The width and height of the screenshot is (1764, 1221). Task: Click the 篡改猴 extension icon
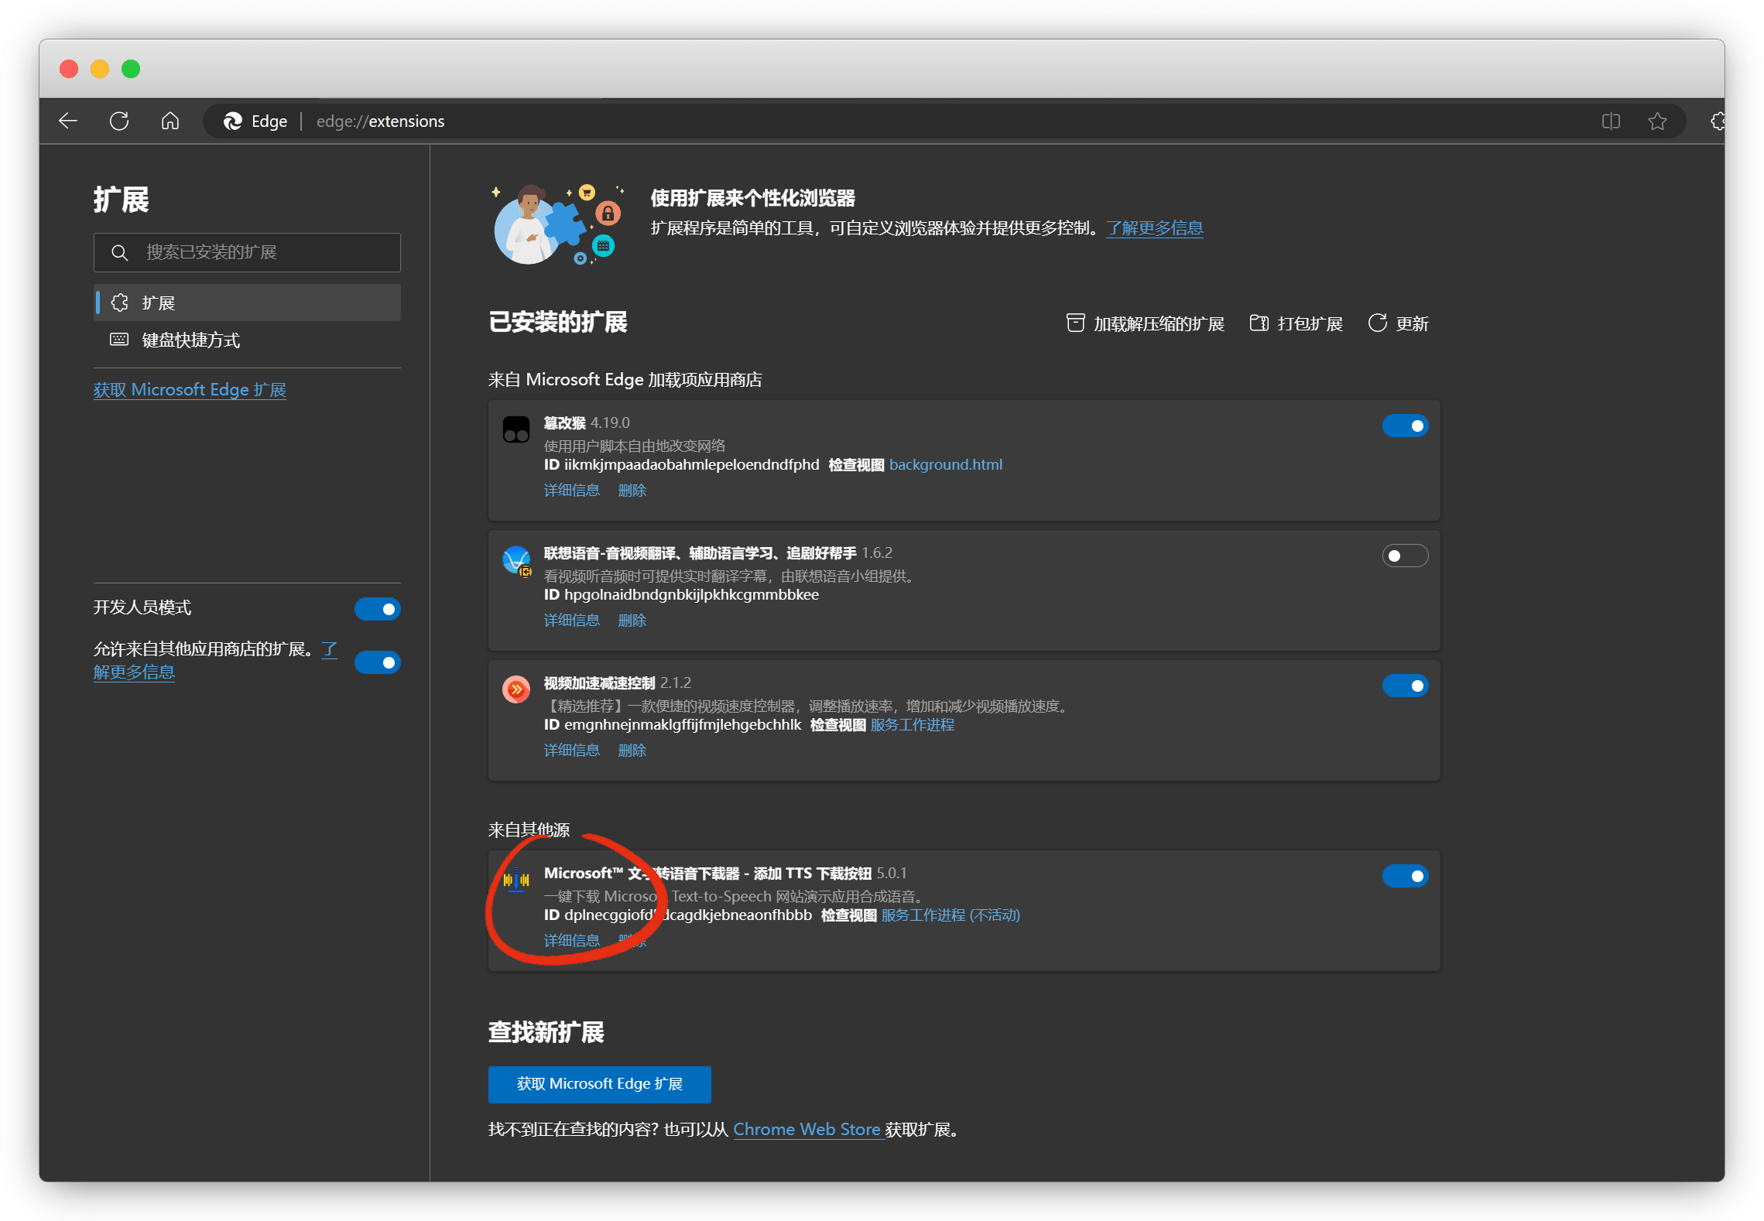(516, 429)
